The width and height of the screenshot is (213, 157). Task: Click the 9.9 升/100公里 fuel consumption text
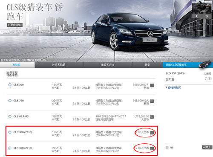81,119
